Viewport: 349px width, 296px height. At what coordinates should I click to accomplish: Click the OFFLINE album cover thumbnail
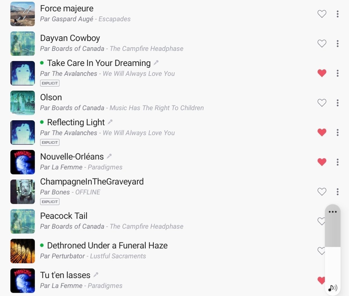(23, 192)
